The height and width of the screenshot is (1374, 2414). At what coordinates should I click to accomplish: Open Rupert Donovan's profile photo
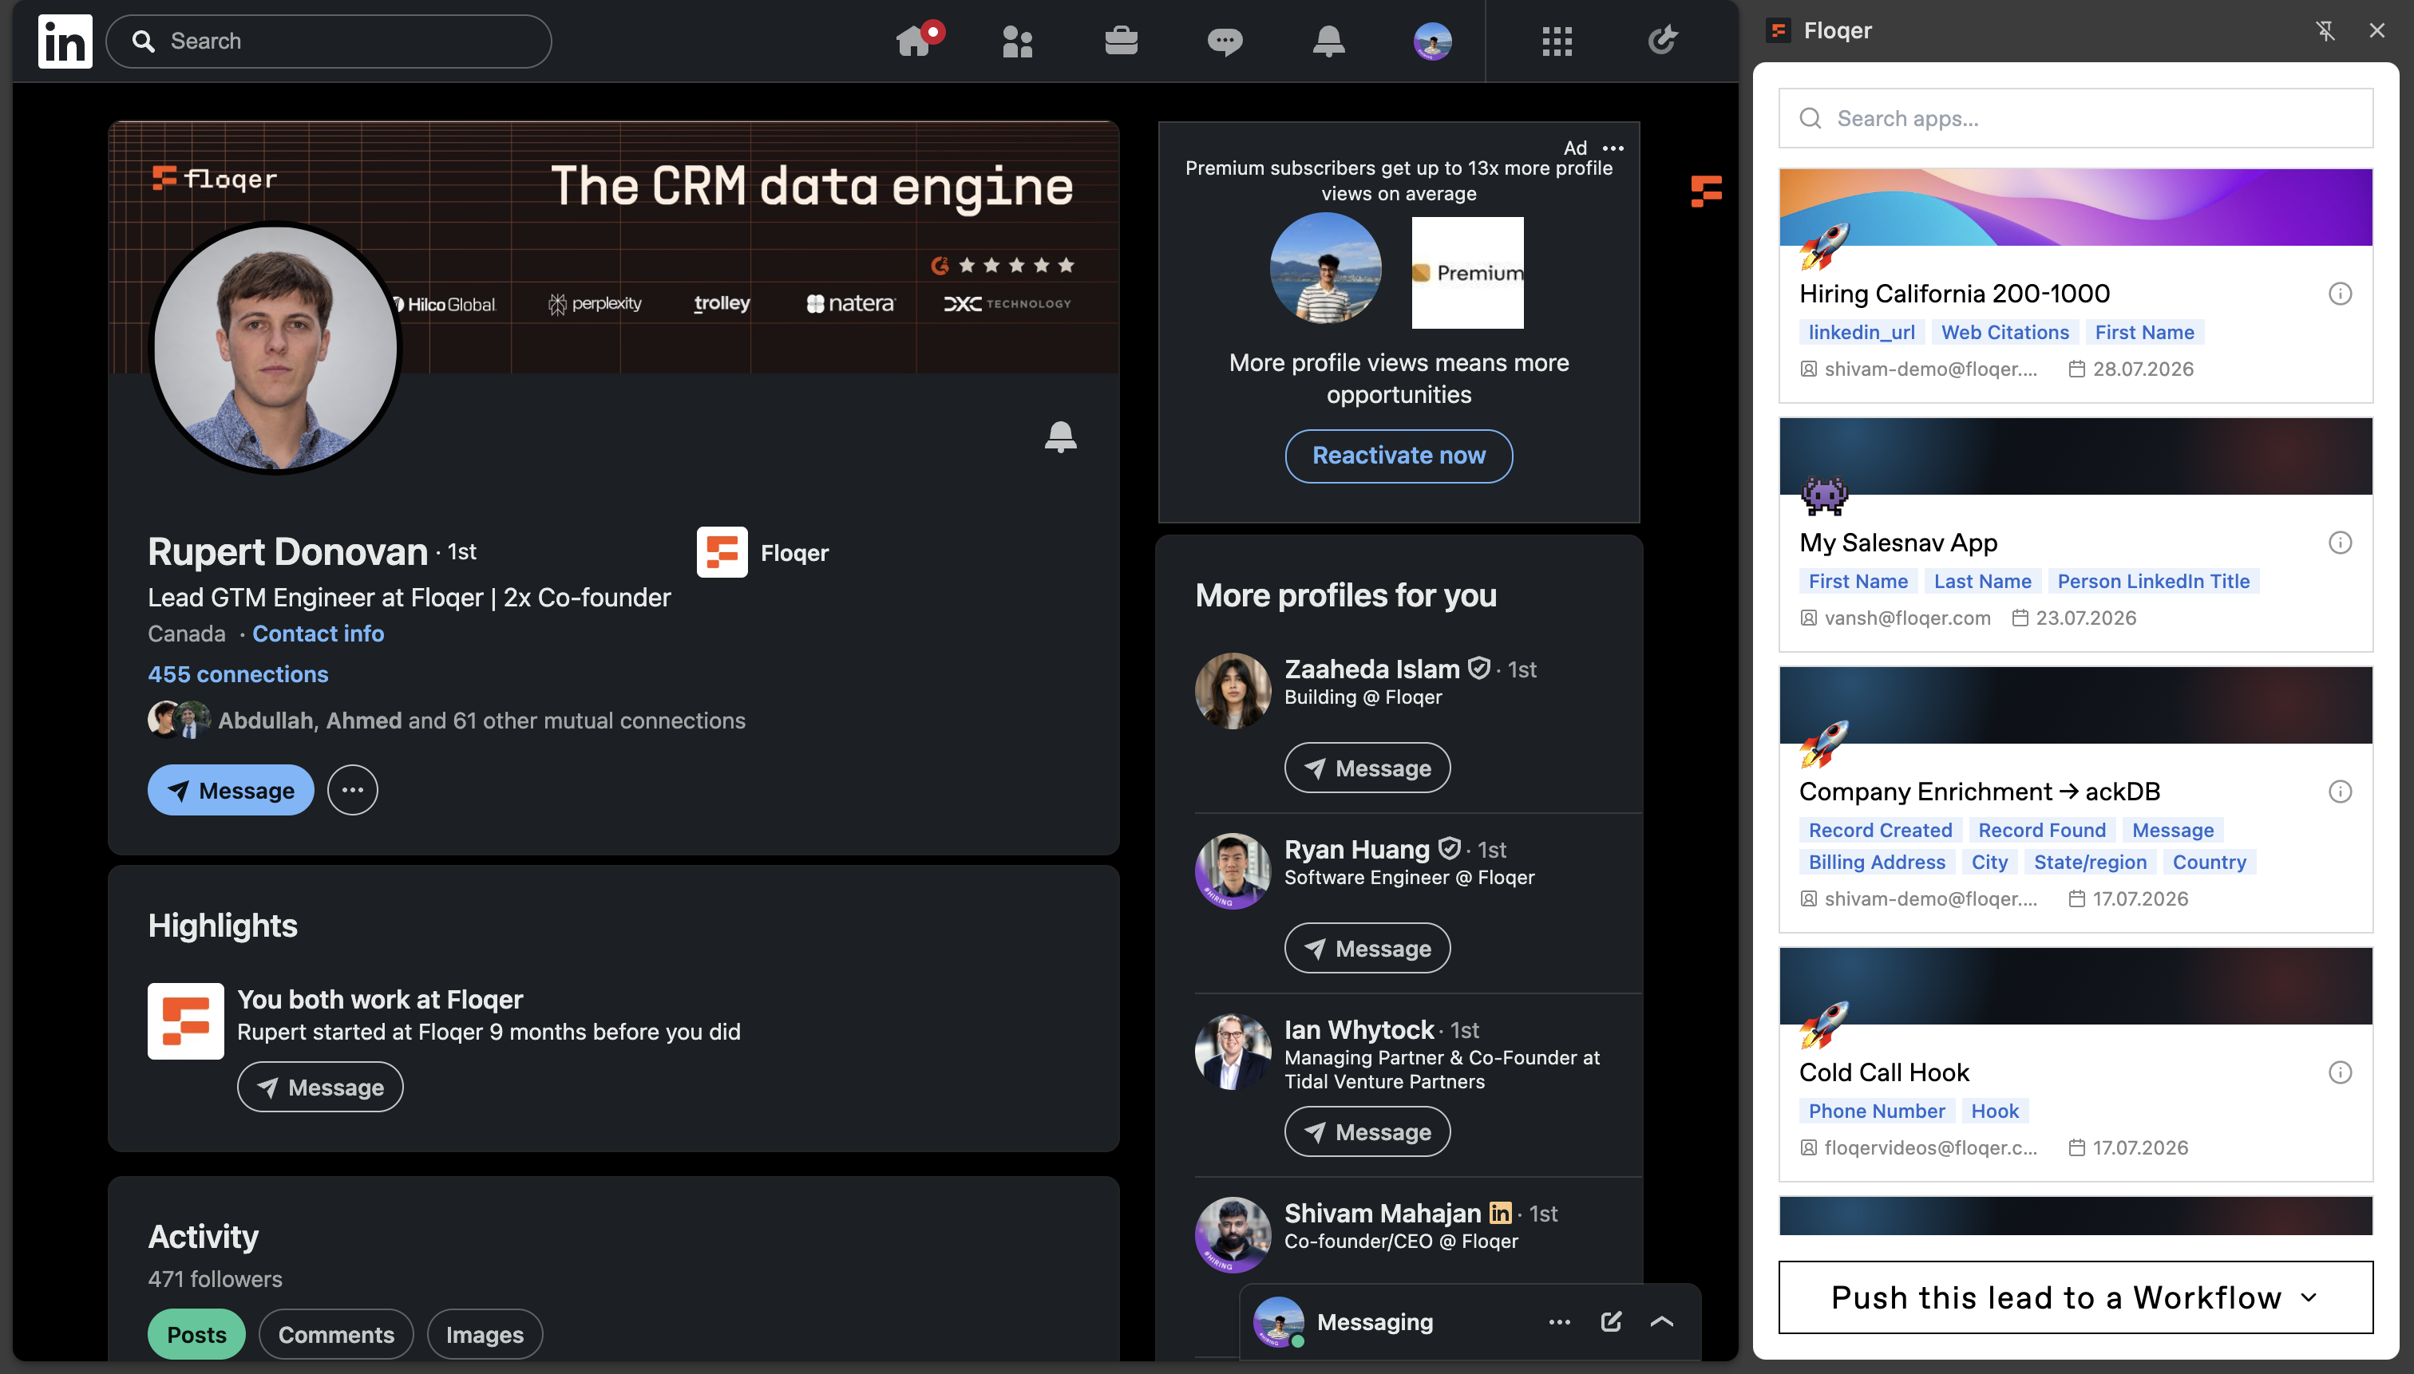click(275, 347)
